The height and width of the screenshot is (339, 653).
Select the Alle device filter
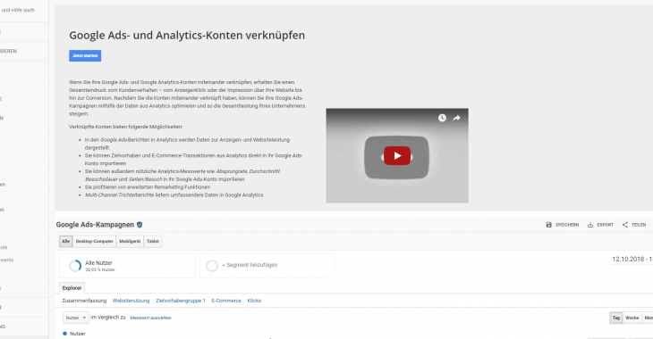(x=66, y=242)
